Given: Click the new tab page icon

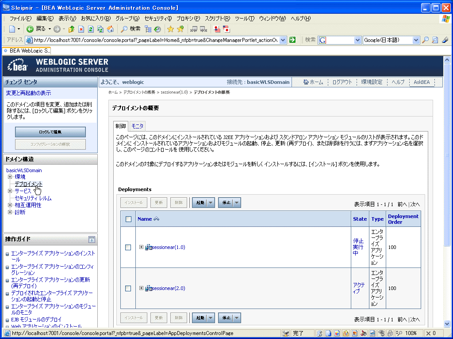Looking at the screenshot, I should click(x=12, y=29).
